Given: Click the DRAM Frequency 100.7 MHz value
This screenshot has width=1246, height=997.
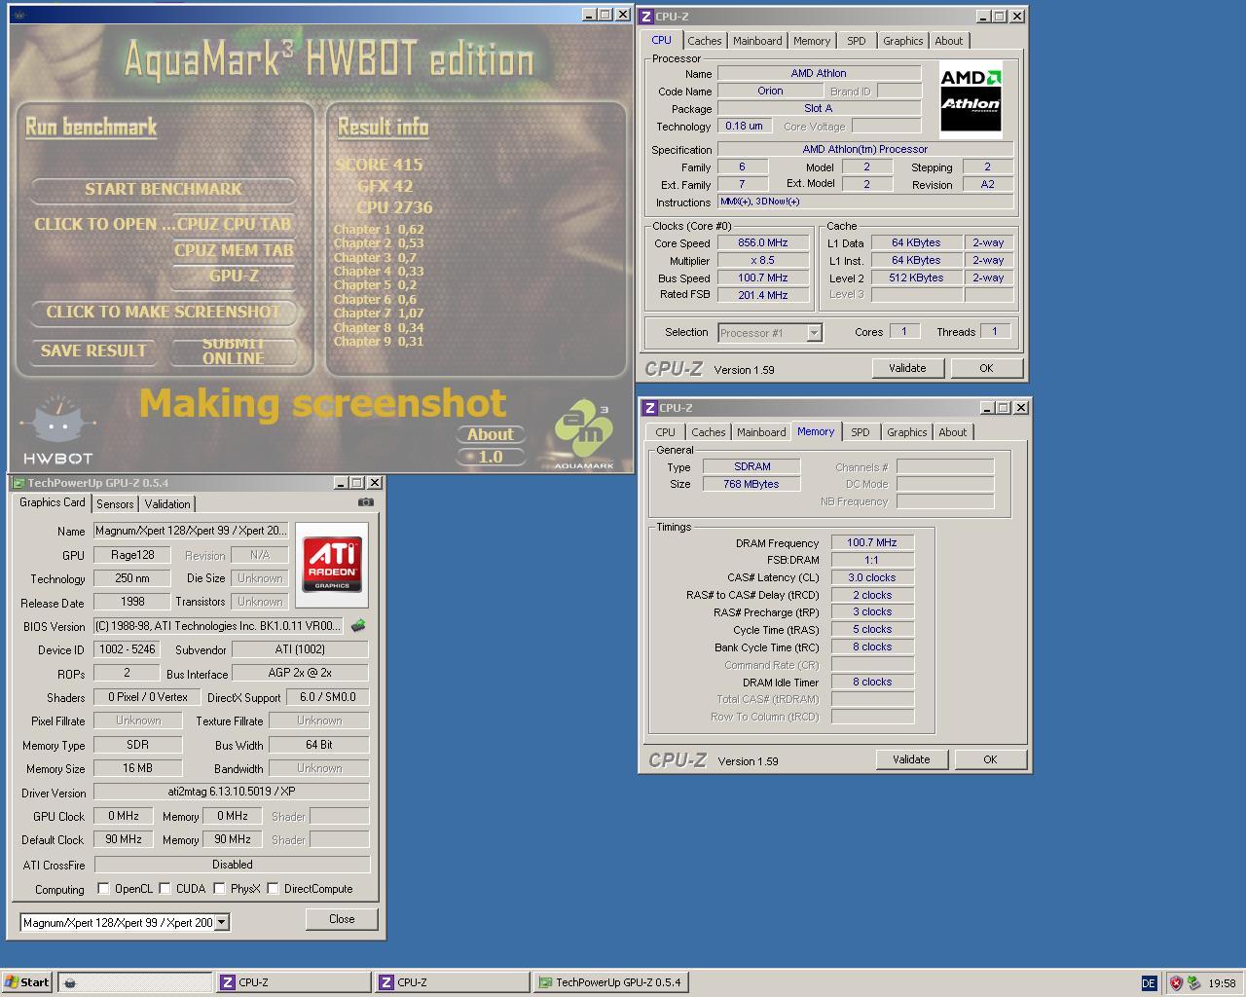Looking at the screenshot, I should (x=872, y=542).
